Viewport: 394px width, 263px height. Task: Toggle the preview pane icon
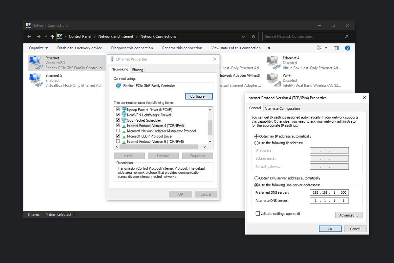[336, 48]
